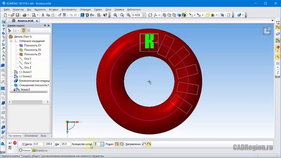The height and width of the screenshot is (158, 281).
Task: Select Ось X in the tree
Action: 28,58
